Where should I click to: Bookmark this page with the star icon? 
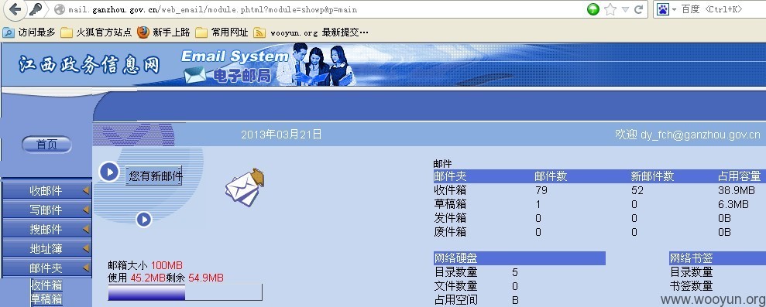click(x=610, y=9)
